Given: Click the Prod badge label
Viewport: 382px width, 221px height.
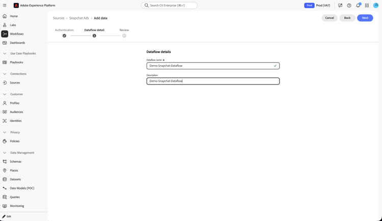Looking at the screenshot, I should point(309,6).
